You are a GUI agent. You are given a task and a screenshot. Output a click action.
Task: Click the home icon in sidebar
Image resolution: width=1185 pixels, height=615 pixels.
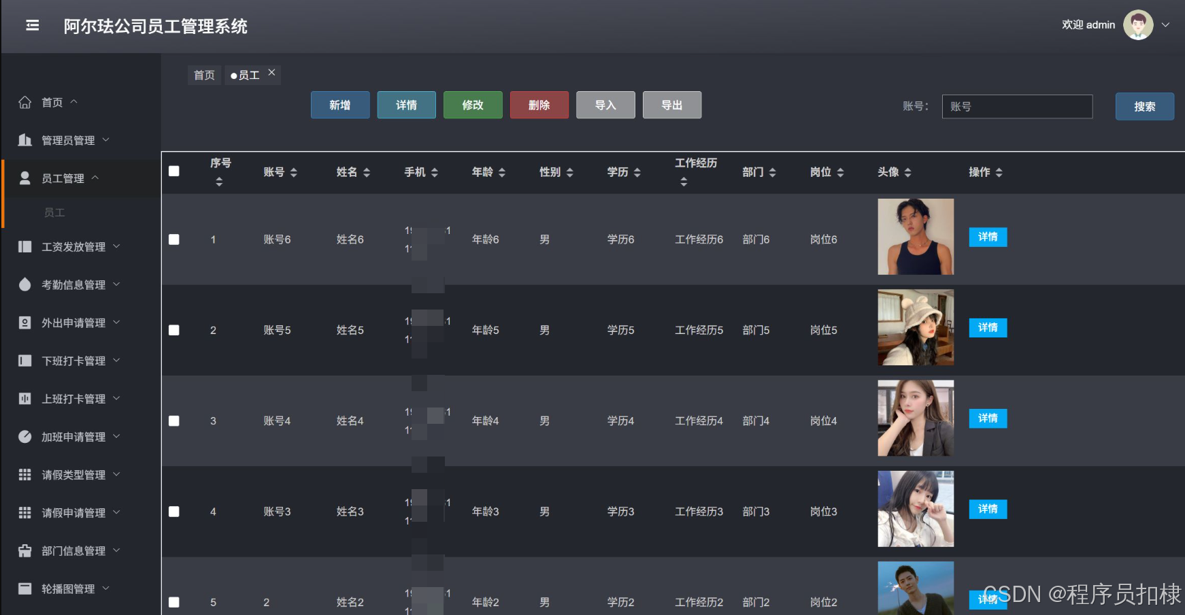click(25, 102)
